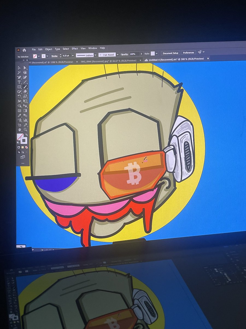The width and height of the screenshot is (246, 329).
Task: Click the Preferences button
Action: (189, 53)
